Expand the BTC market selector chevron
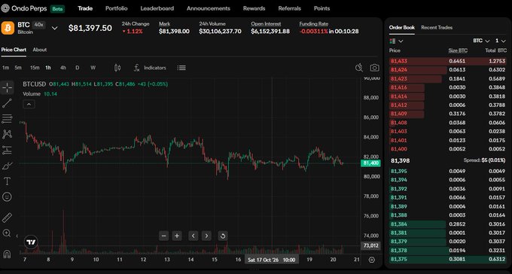 55,28
